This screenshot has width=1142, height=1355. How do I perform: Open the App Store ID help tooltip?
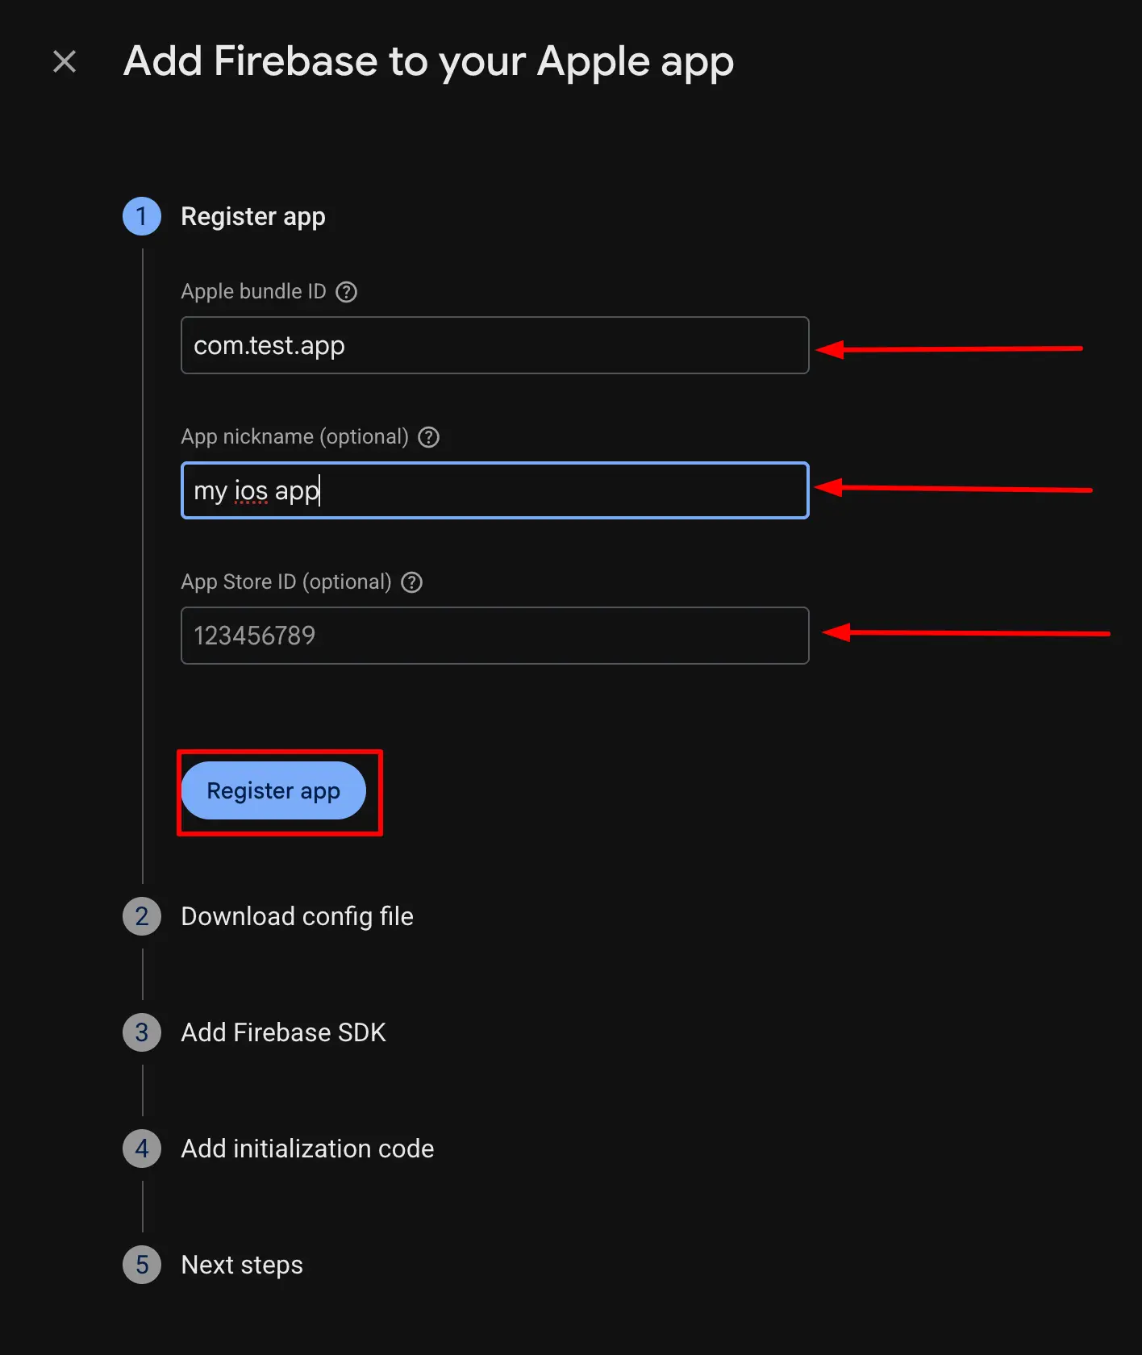pos(411,582)
